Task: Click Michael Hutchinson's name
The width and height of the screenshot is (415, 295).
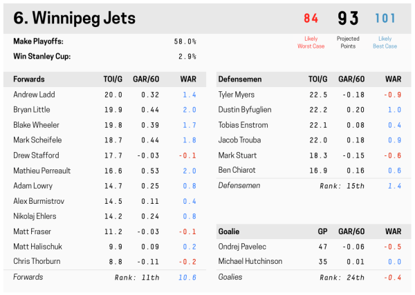Action: [x=250, y=262]
